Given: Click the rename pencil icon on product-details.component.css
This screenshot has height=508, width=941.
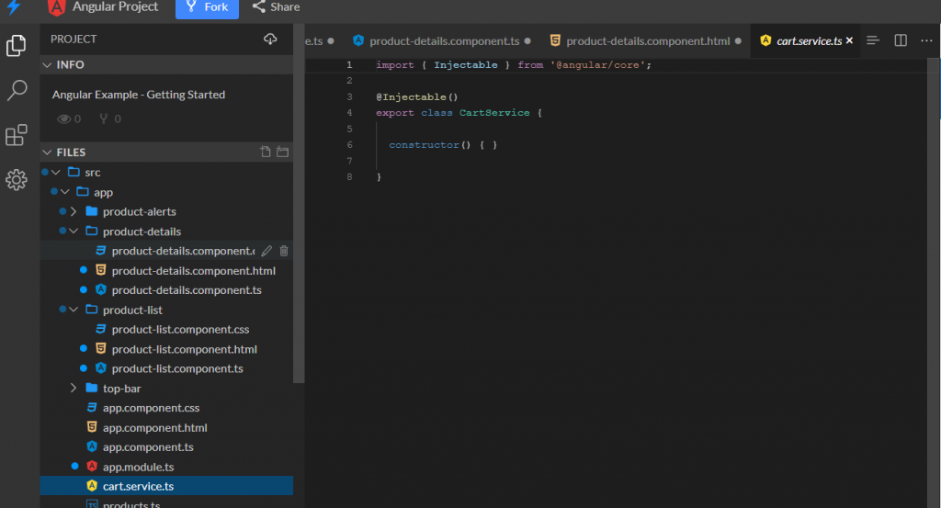Looking at the screenshot, I should point(266,251).
